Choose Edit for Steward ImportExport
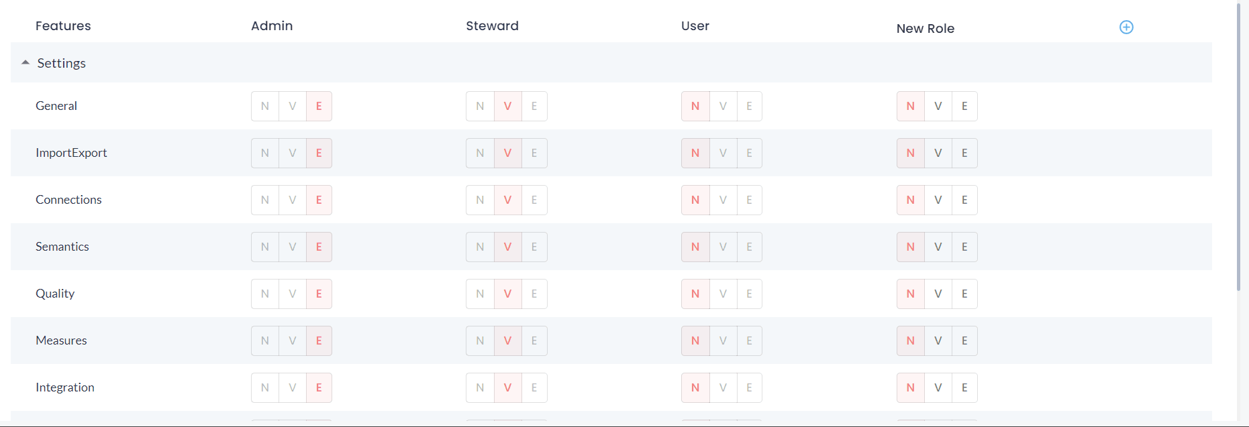The width and height of the screenshot is (1249, 427). coord(534,153)
